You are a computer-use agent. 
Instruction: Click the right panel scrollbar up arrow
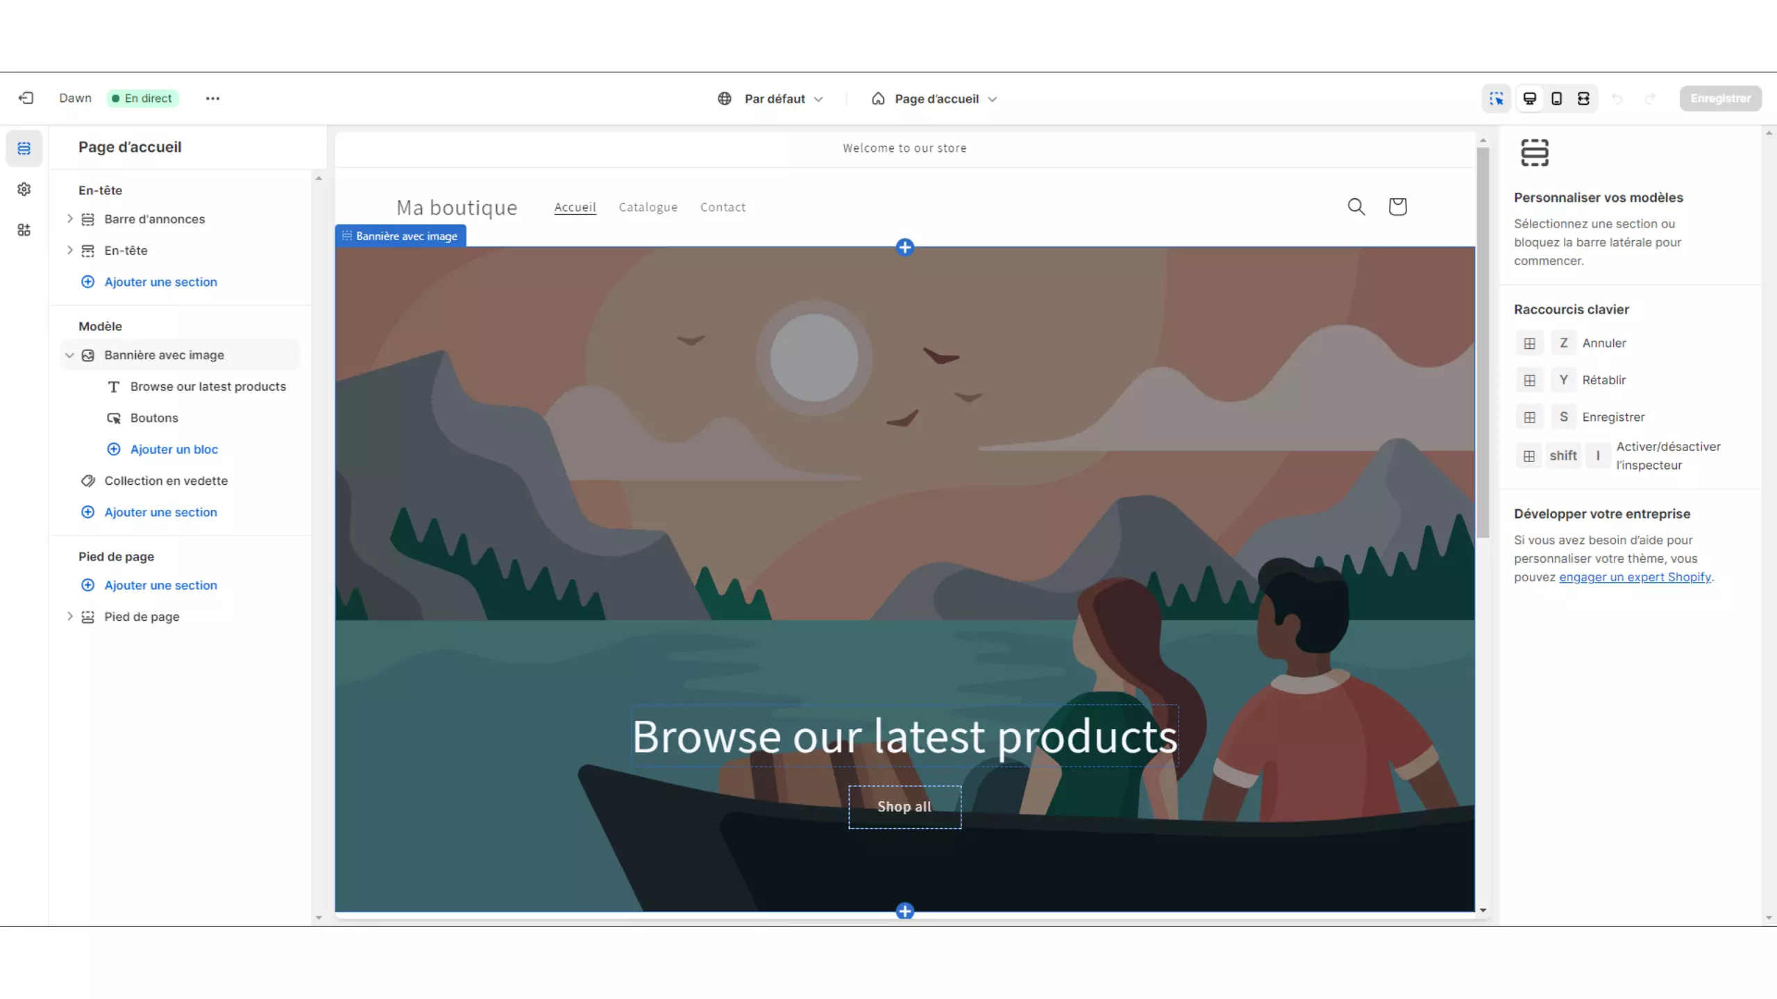coord(1769,133)
